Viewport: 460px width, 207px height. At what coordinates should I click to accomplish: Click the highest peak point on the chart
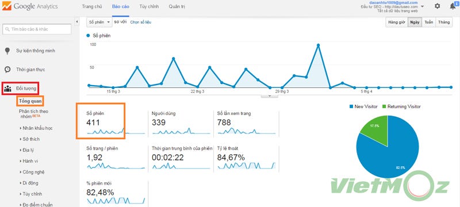[x=318, y=45]
